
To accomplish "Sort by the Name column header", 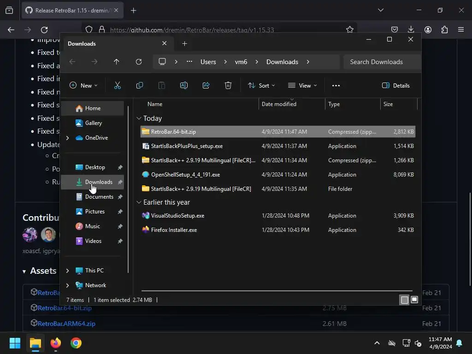I will pyautogui.click(x=199, y=104).
